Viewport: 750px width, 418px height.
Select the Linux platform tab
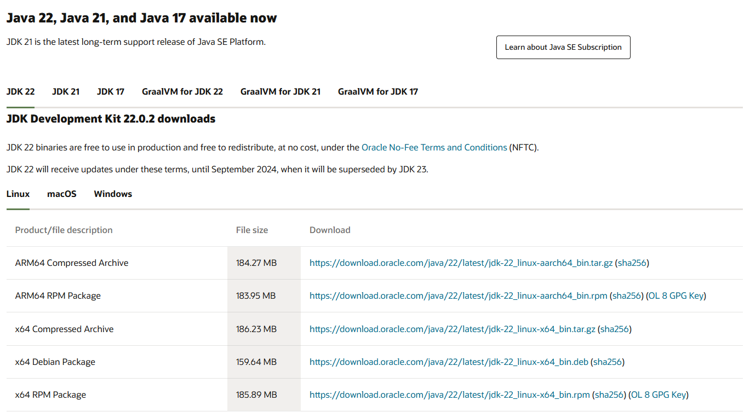[x=18, y=194]
